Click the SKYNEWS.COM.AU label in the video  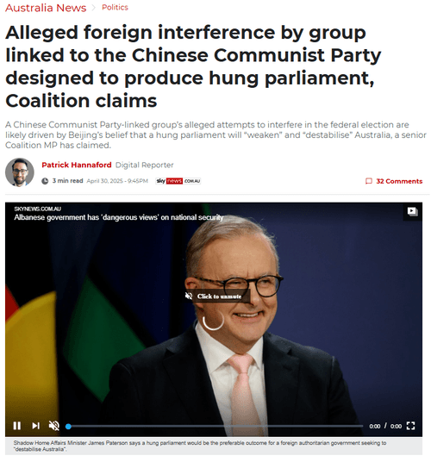tap(37, 209)
